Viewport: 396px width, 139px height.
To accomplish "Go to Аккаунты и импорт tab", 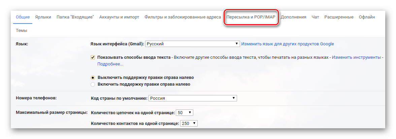I will coord(119,17).
